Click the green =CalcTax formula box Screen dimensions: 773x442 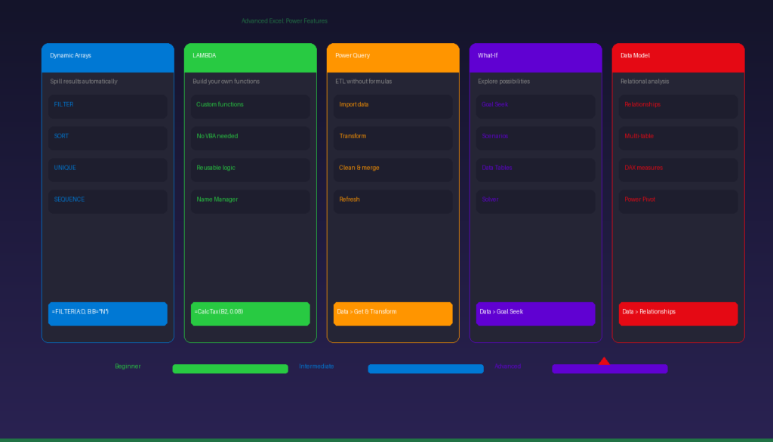251,314
